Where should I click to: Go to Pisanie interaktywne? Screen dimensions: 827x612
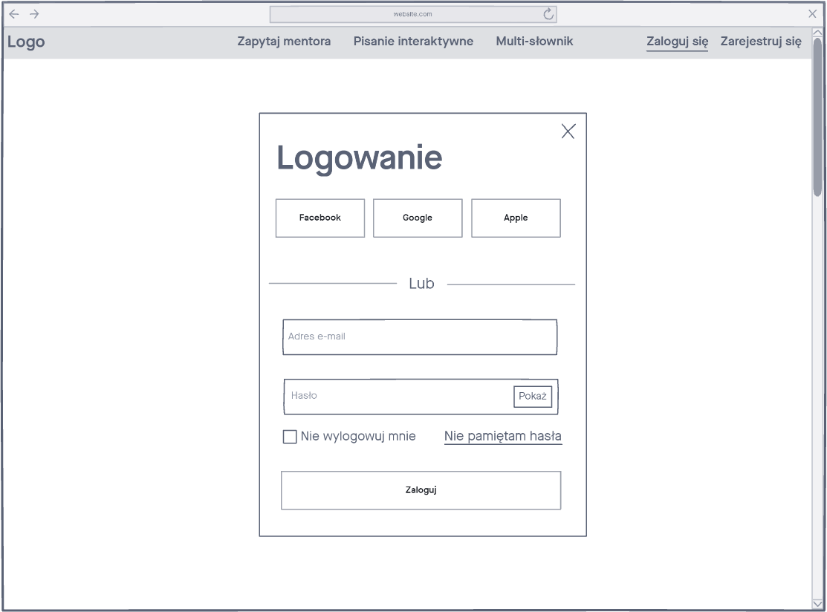click(x=413, y=42)
